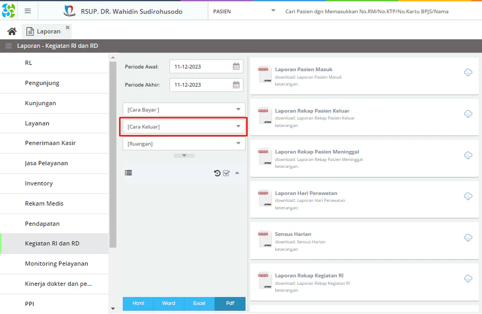Select Word output format

tap(168, 303)
